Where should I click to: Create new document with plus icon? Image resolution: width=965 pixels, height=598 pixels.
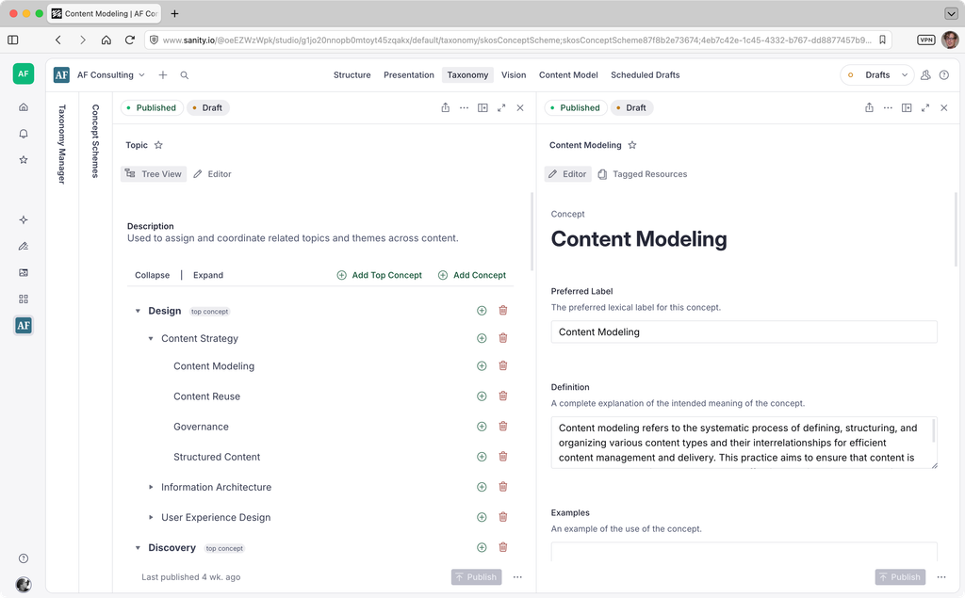(162, 75)
